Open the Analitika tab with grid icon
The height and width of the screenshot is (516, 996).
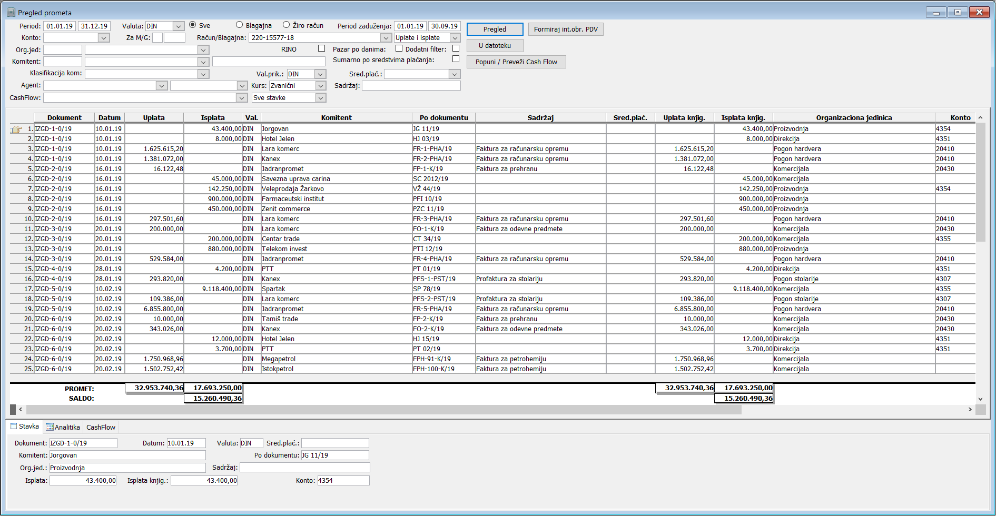point(63,427)
